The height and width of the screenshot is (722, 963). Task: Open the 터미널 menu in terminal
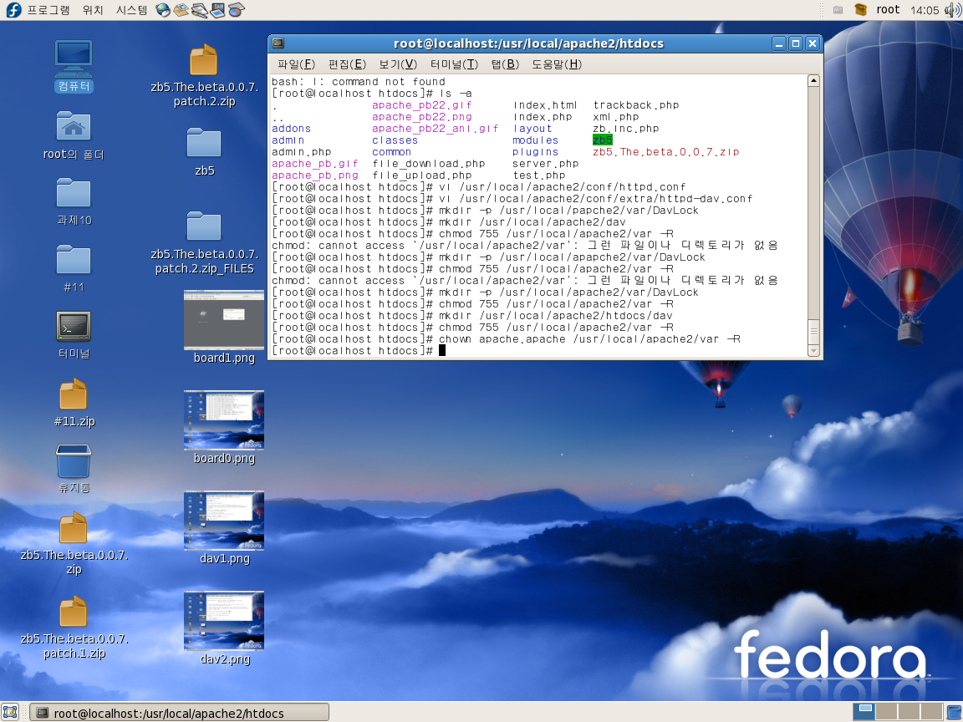[x=454, y=64]
